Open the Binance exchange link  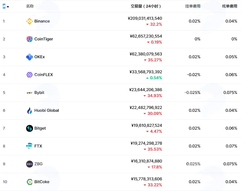pos(42,21)
